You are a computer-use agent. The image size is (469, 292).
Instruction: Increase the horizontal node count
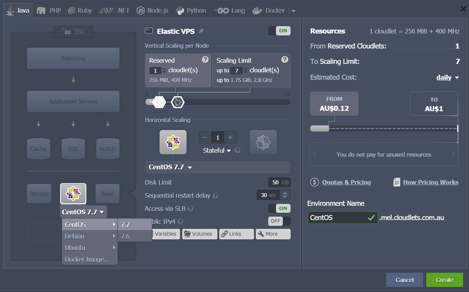(230, 137)
